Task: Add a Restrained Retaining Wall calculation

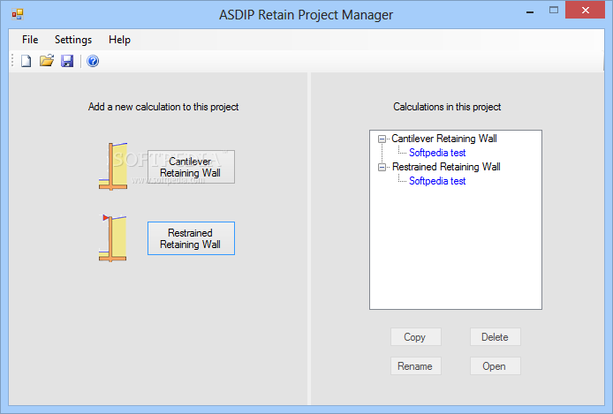Action: 191,238
